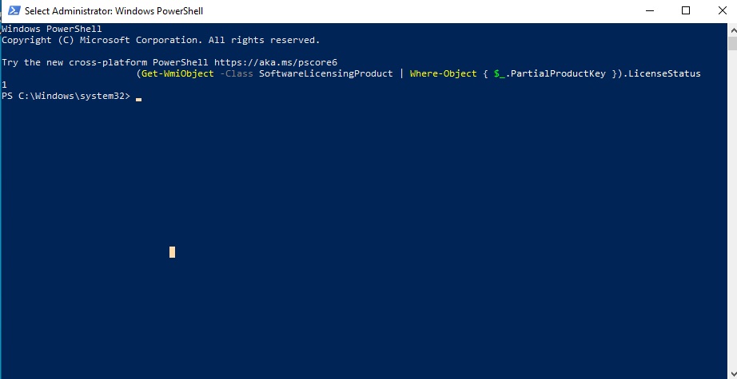Viewport: 737px width, 379px height.
Task: Click the output value 1
Action: [x=5, y=85]
